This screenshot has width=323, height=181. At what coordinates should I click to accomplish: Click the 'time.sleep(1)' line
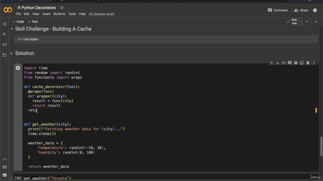42,134
